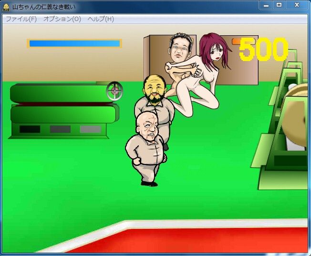
Task: Close the game window
Action: click(x=297, y=5)
